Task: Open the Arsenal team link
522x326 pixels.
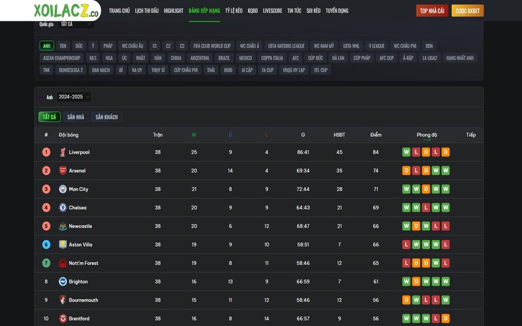Action: click(x=77, y=171)
